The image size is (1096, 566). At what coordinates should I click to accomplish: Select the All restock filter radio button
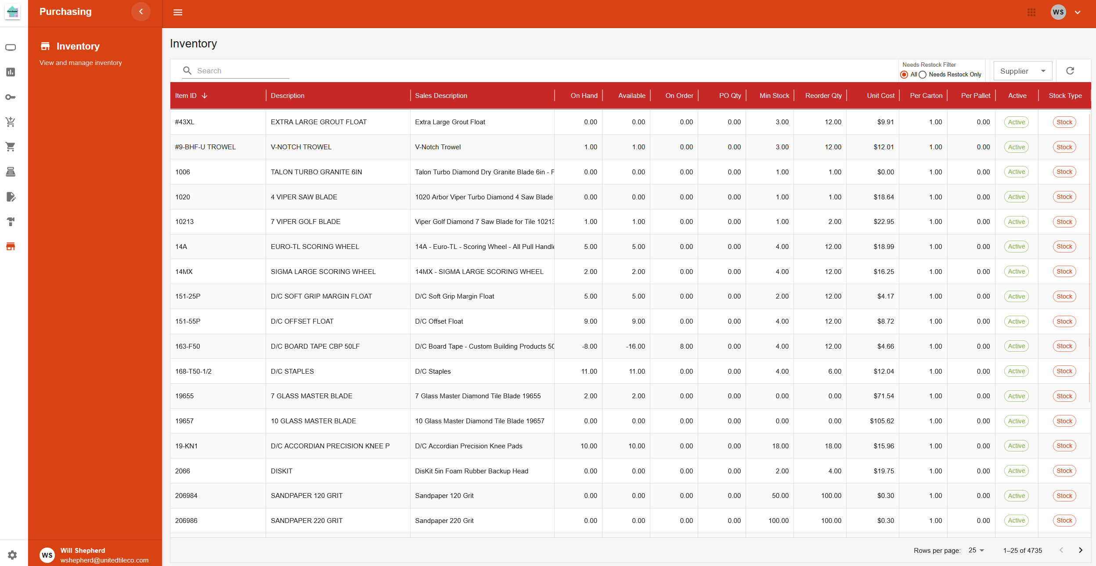tap(904, 75)
